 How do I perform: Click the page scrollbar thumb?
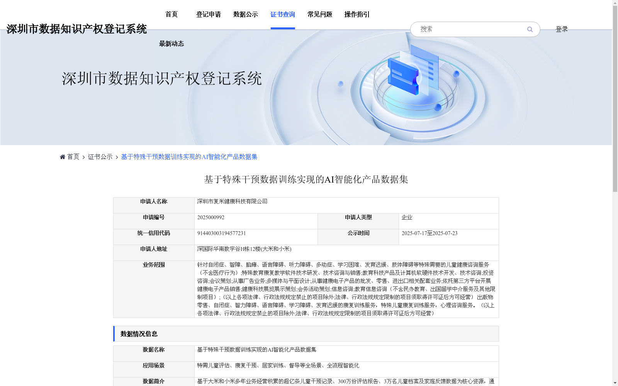point(615,99)
